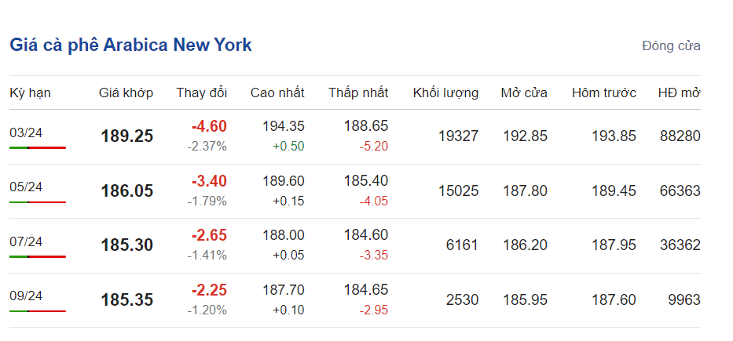Click the Mở cửa column header
This screenshot has height=341, width=733.
524,93
